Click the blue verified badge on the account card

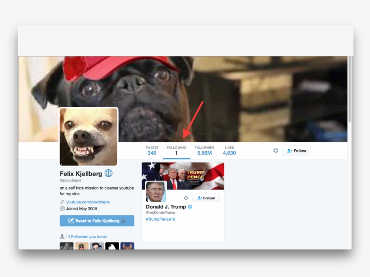190,207
